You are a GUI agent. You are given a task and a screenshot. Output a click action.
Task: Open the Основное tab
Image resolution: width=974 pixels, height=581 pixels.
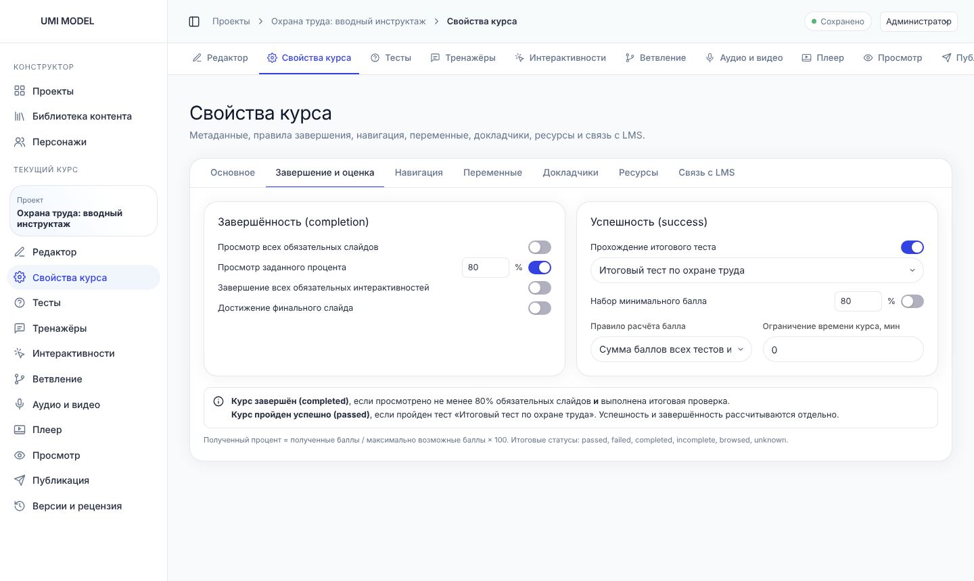[x=233, y=173]
